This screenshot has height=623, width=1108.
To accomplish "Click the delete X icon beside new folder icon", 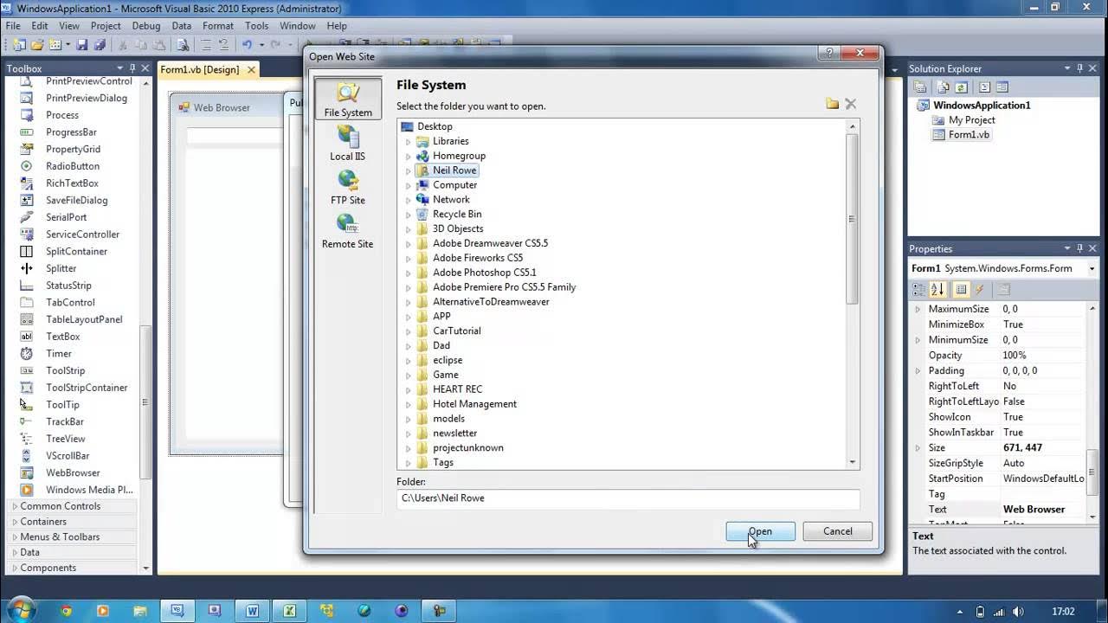I will (x=851, y=104).
